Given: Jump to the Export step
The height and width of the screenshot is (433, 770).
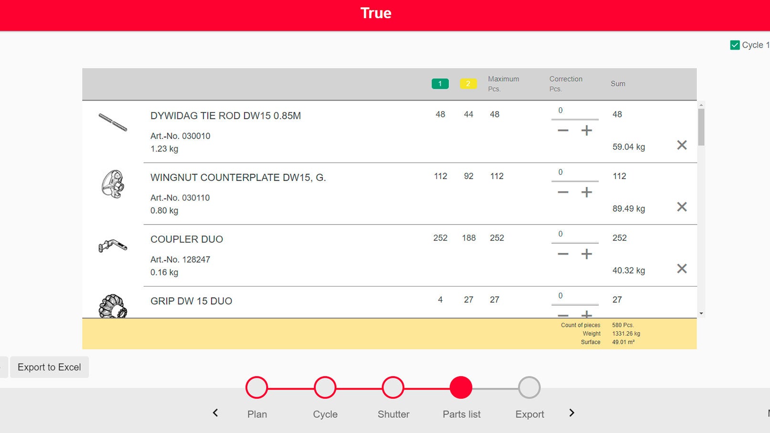Looking at the screenshot, I should pyautogui.click(x=529, y=388).
